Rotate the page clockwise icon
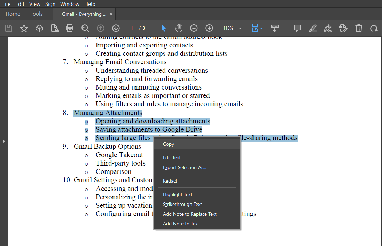 coord(374,28)
